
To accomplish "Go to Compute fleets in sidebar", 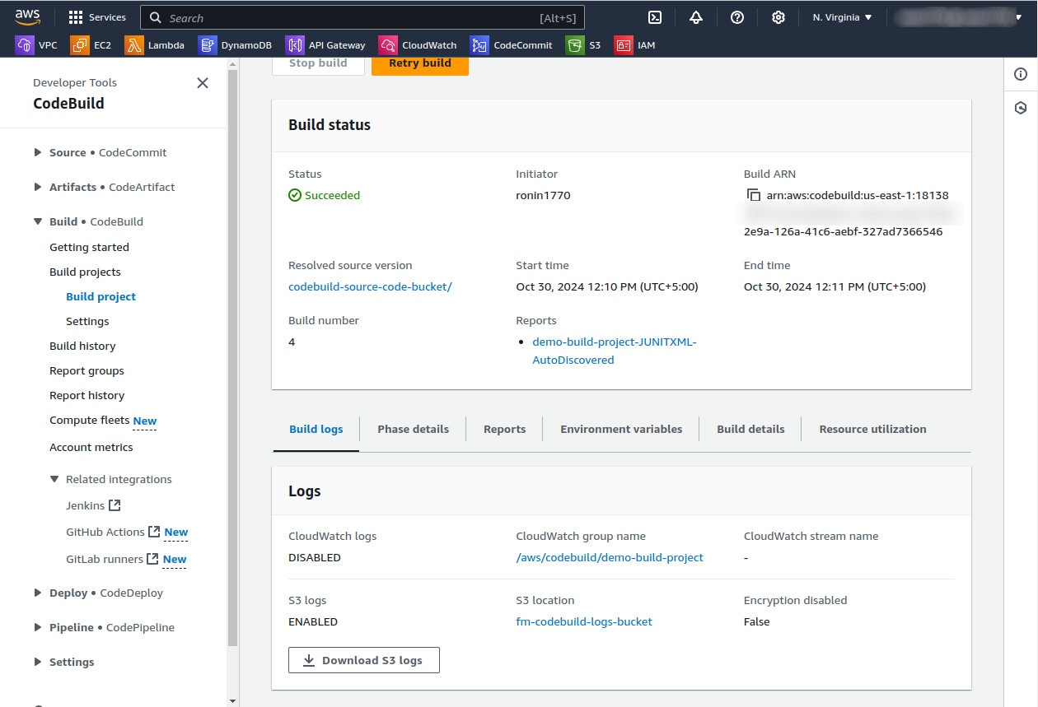I will pos(89,420).
